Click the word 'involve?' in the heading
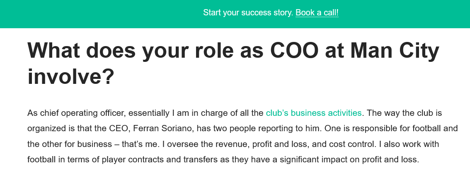The height and width of the screenshot is (186, 470). pyautogui.click(x=71, y=76)
